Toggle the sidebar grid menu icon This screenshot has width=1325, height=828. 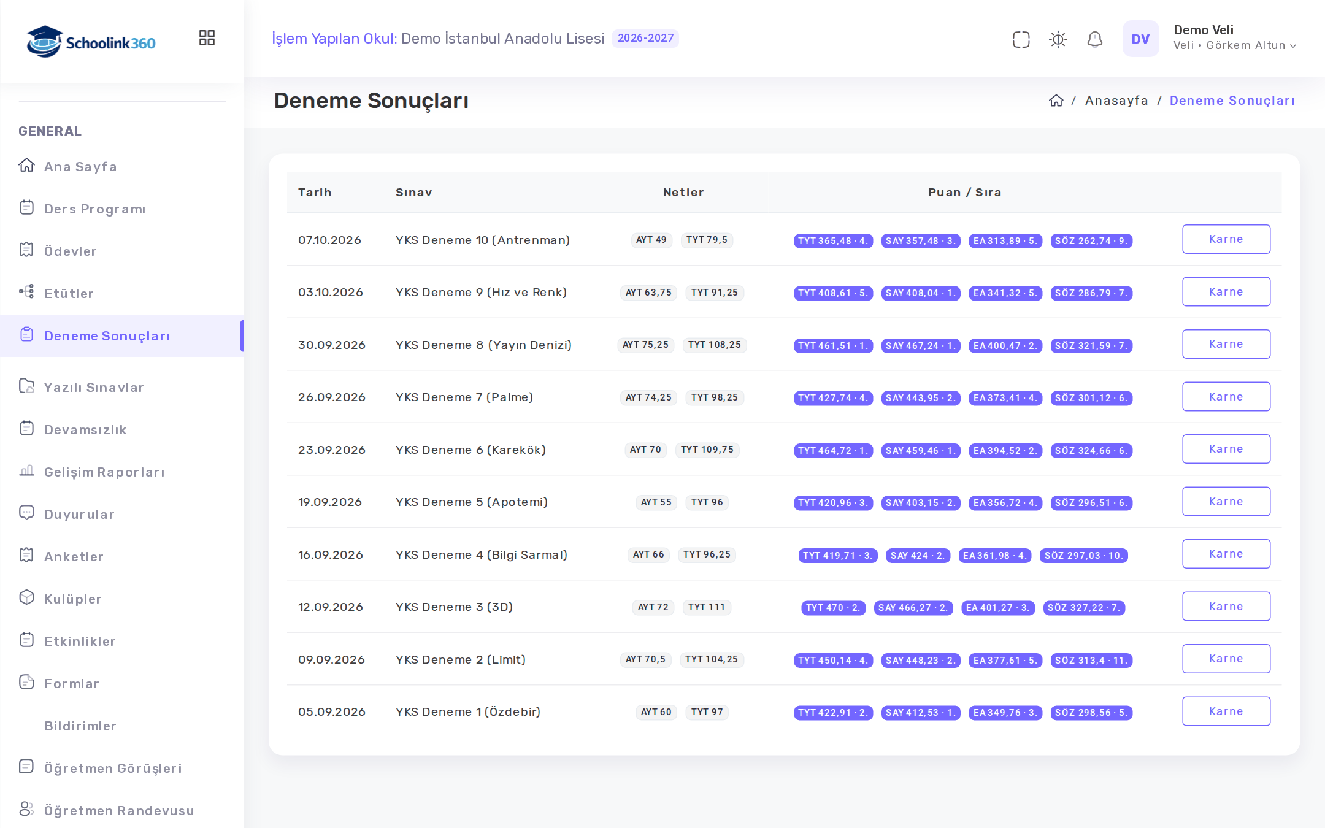[x=207, y=38]
